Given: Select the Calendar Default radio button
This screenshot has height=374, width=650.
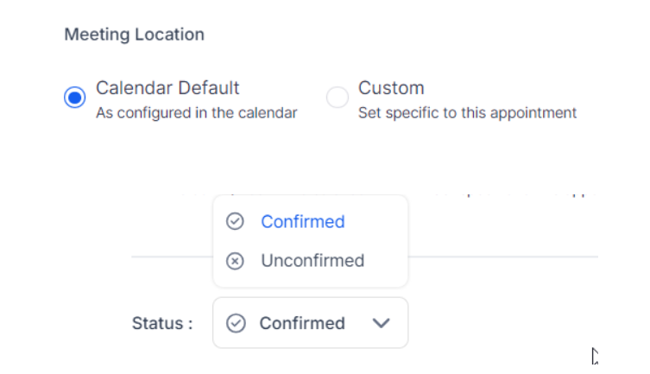Looking at the screenshot, I should [75, 98].
